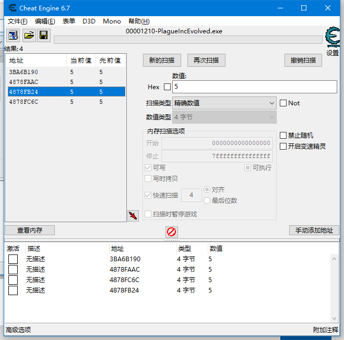Select 最后位数 radio button

tap(207, 200)
